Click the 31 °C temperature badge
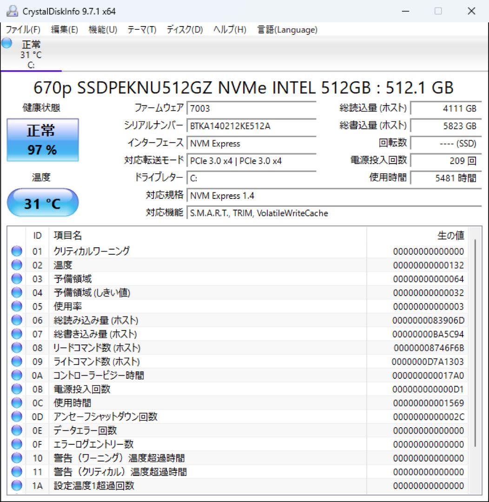489x502 pixels. point(43,202)
